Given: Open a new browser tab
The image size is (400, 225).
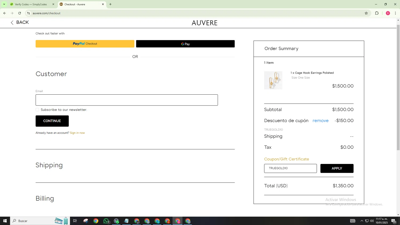Looking at the screenshot, I should [x=110, y=4].
